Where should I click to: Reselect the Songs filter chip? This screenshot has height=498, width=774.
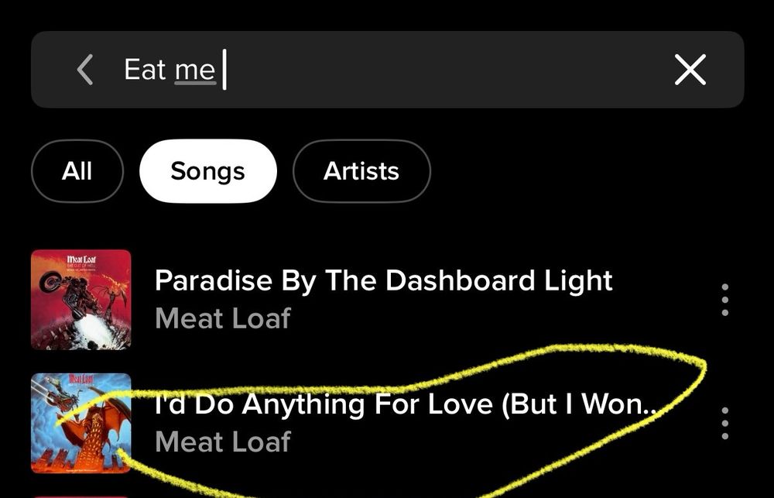pyautogui.click(x=207, y=171)
